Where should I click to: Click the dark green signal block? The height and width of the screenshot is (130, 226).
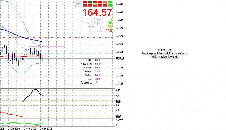(x=90, y=2)
